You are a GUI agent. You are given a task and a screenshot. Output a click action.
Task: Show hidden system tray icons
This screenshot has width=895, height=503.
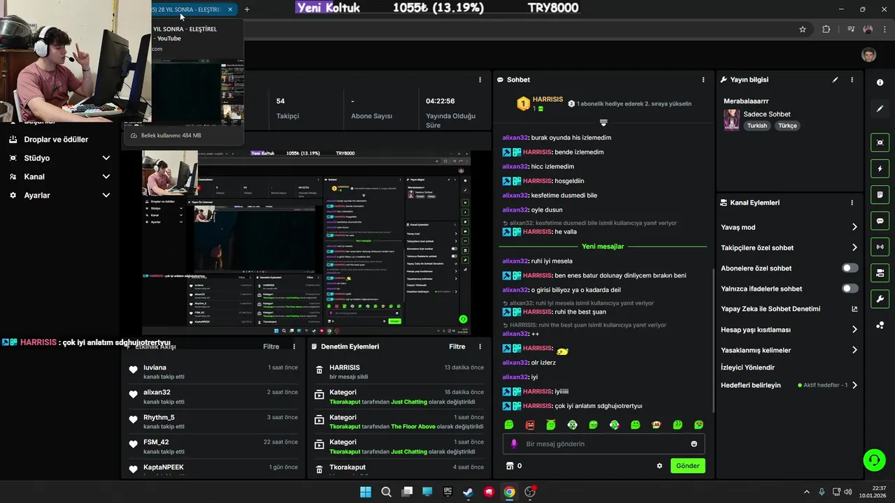806,492
